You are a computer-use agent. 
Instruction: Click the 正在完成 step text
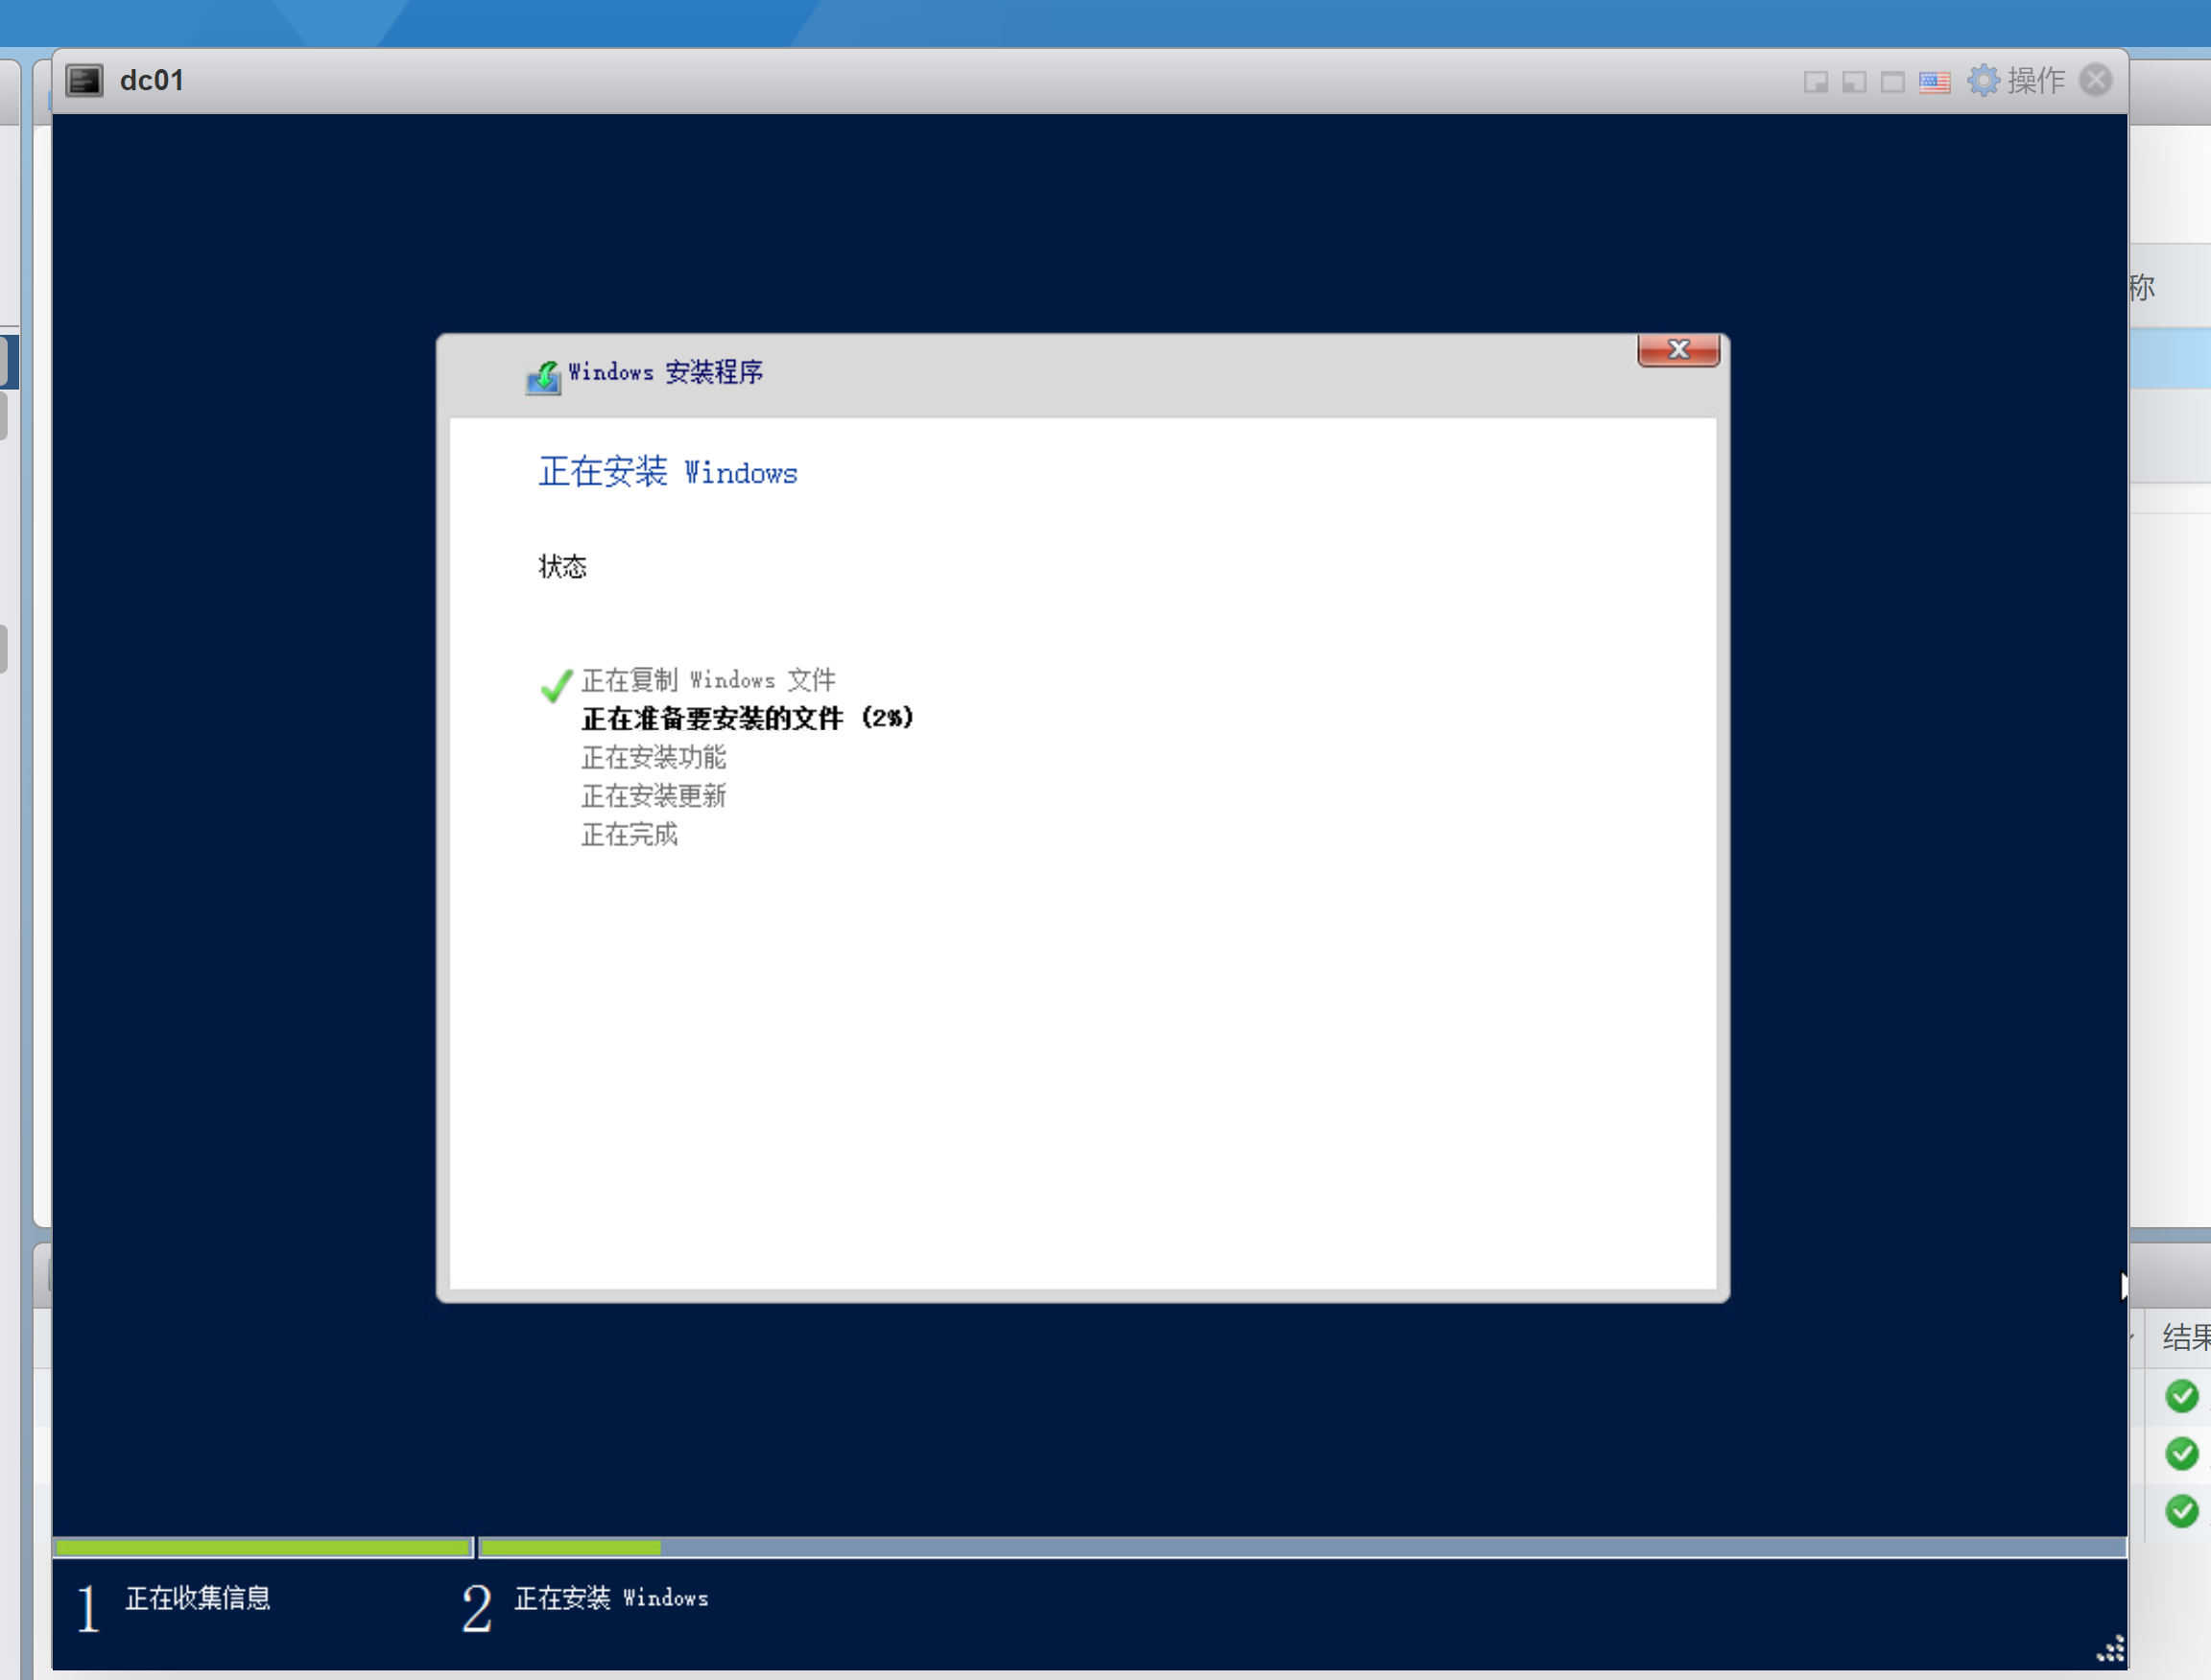coord(629,834)
